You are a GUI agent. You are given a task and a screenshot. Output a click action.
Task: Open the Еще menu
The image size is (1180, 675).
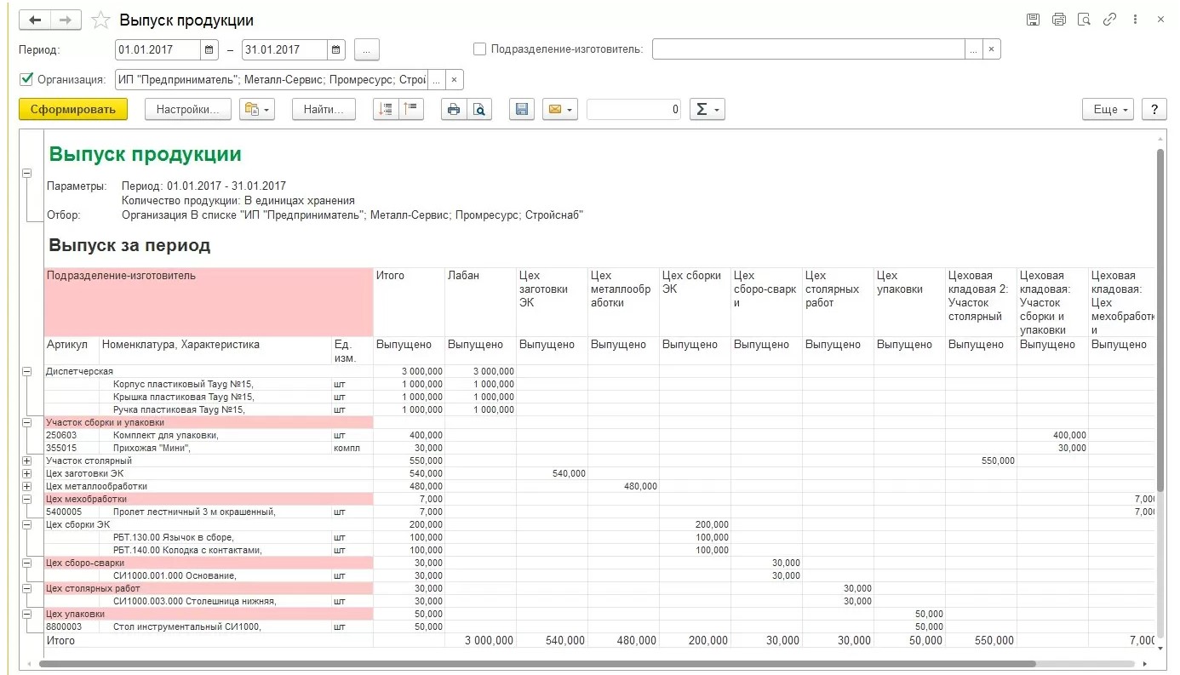tap(1108, 109)
